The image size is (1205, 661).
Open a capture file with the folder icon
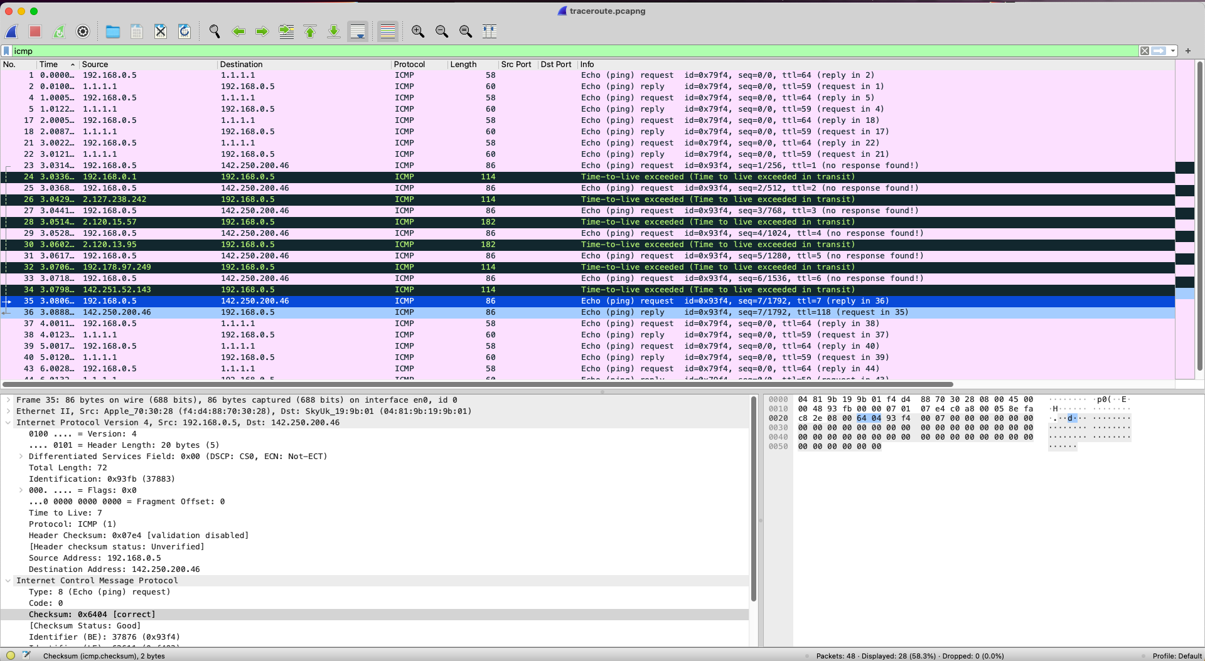(113, 31)
